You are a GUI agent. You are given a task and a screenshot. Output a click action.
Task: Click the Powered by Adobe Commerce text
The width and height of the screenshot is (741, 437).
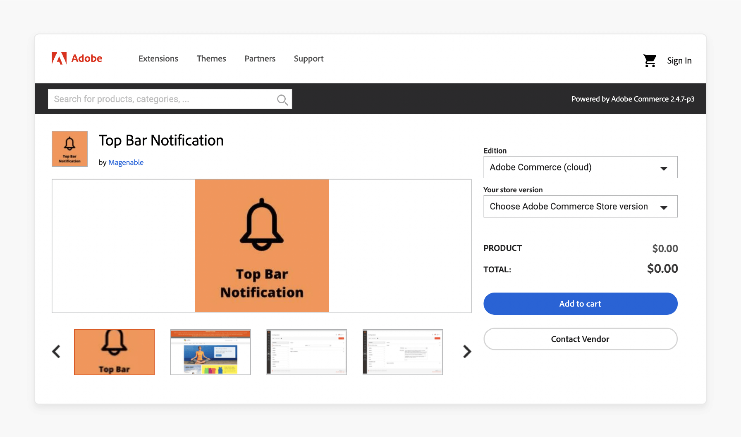(633, 99)
